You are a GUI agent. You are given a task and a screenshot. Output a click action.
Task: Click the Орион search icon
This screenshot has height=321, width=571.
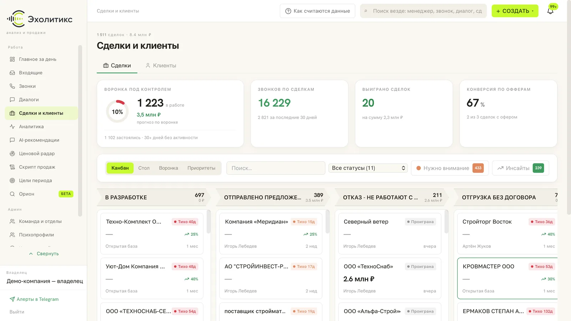pyautogui.click(x=12, y=194)
